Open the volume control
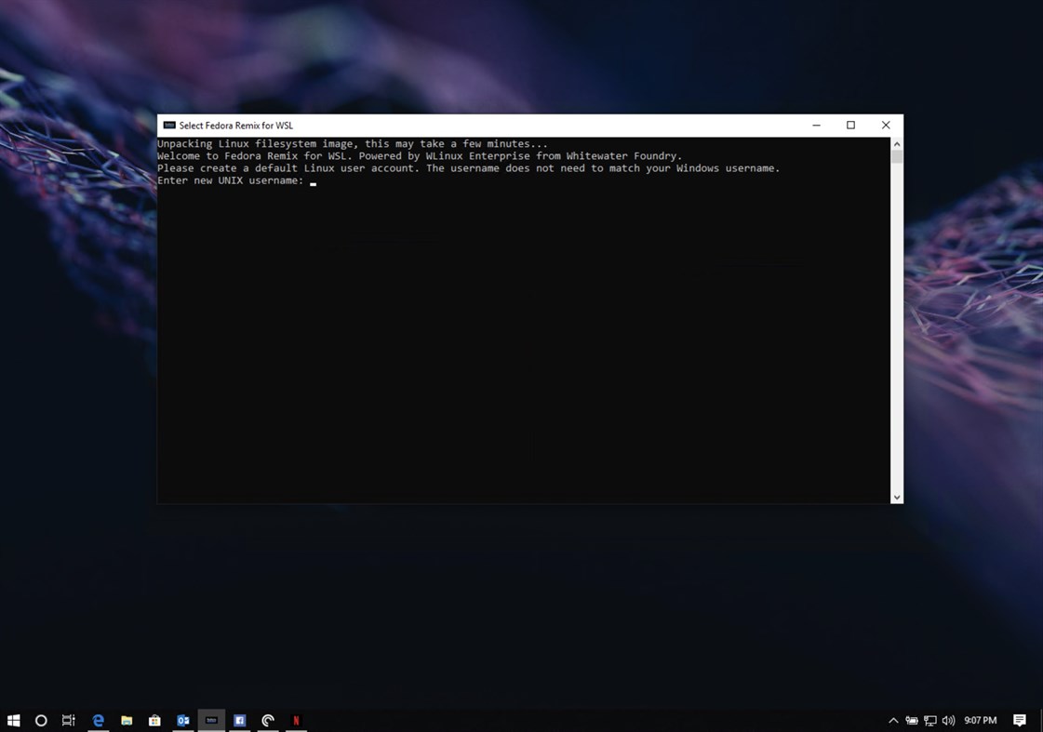This screenshot has height=732, width=1043. coord(947,720)
